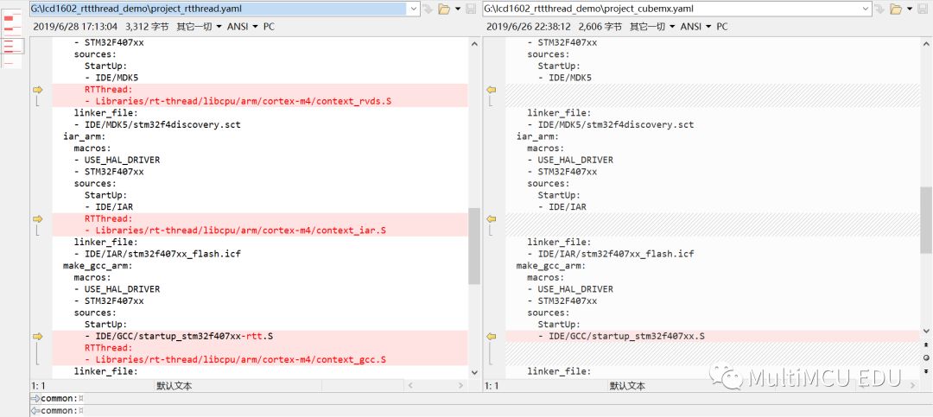This screenshot has height=417, width=933.
Task: Open left pane ANSI encoding dropdown
Action: (243, 27)
